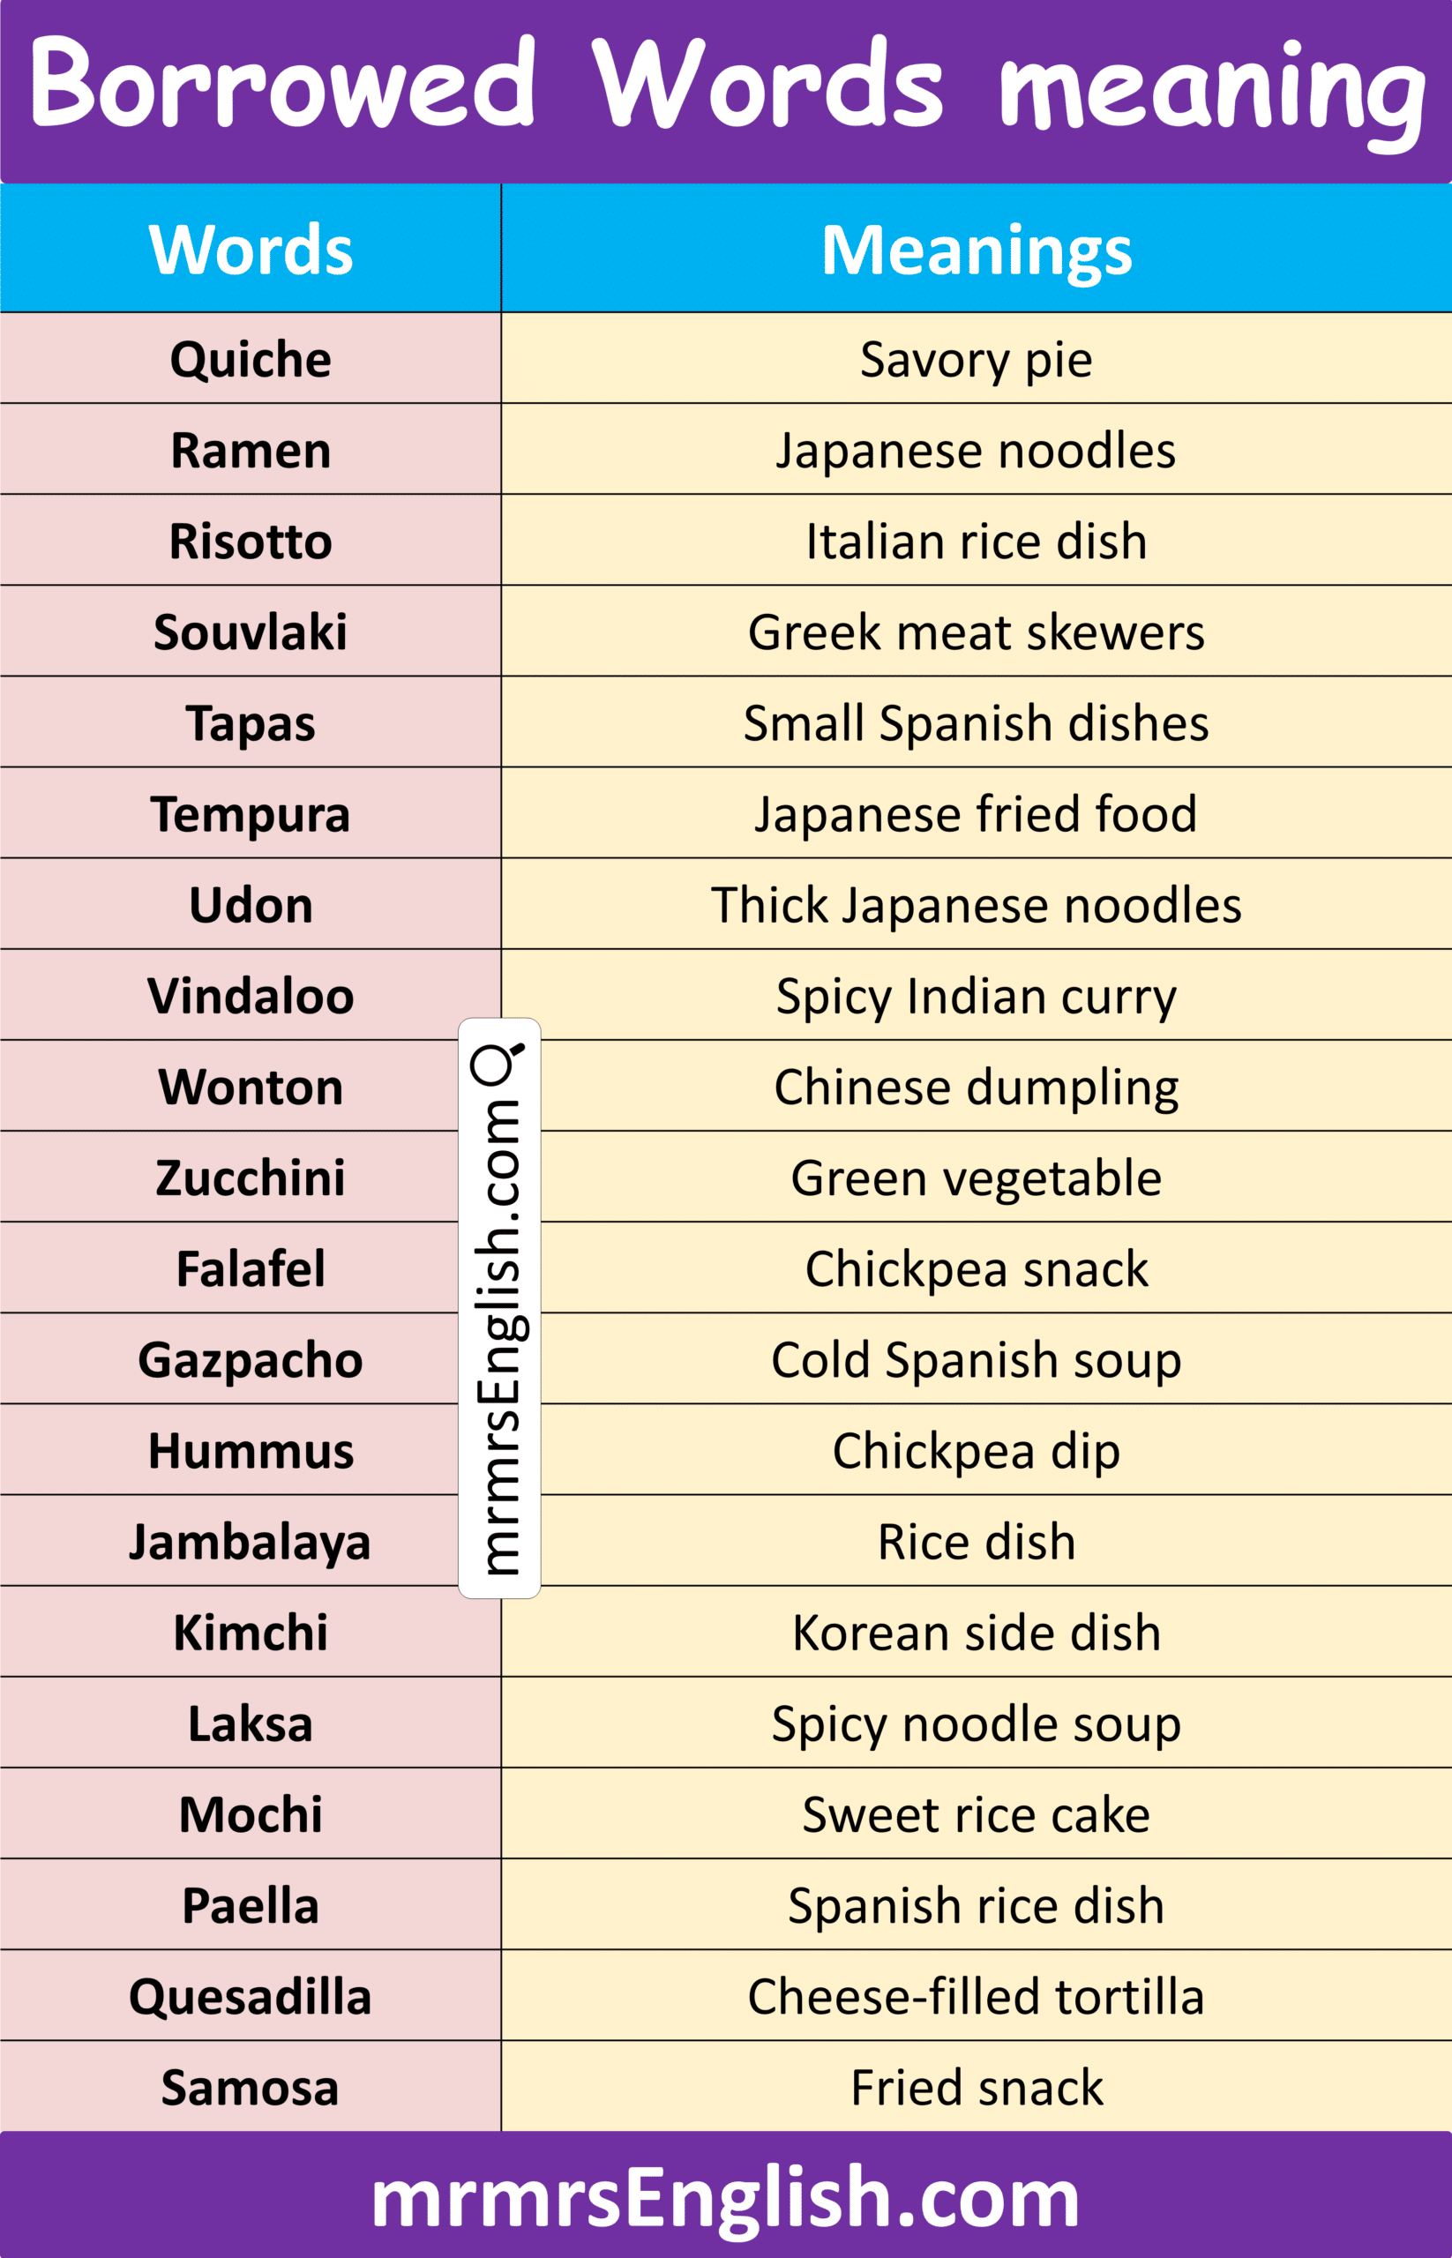Viewport: 1452px width, 2258px height.
Task: Click the Cold Spanish soup meaning
Action: point(977,1359)
